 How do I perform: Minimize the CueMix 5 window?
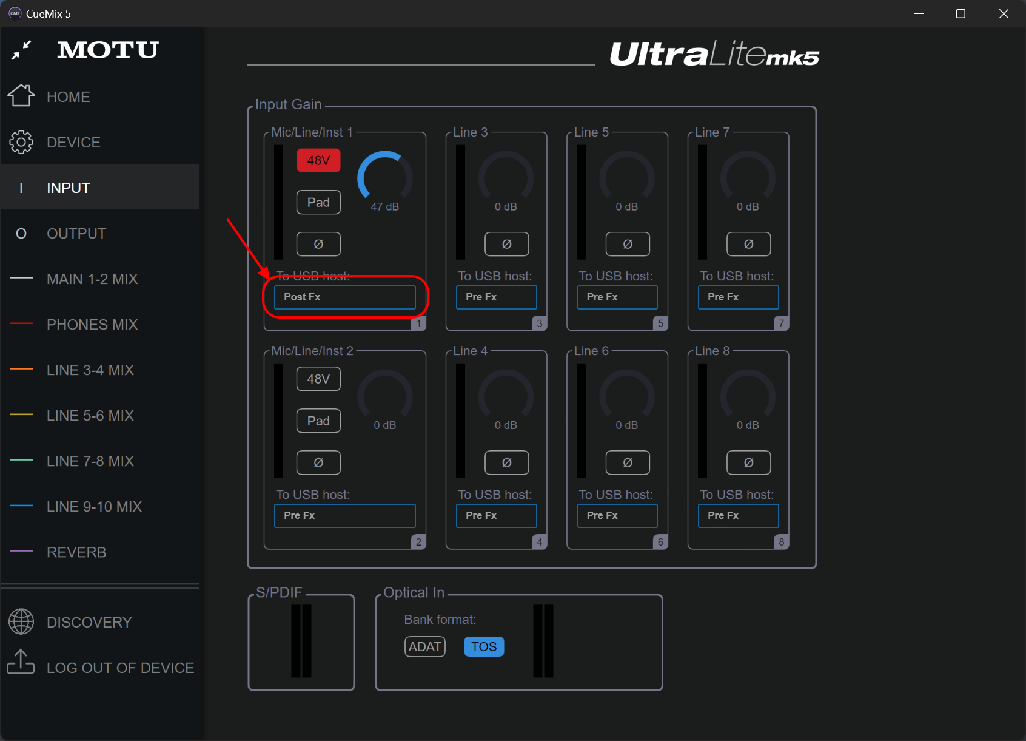[x=919, y=13]
